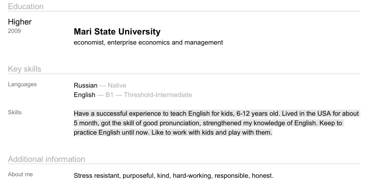Viewport: 386px width, 192px height.
Task: Click the line 'practice English until now'
Action: [x=173, y=133]
